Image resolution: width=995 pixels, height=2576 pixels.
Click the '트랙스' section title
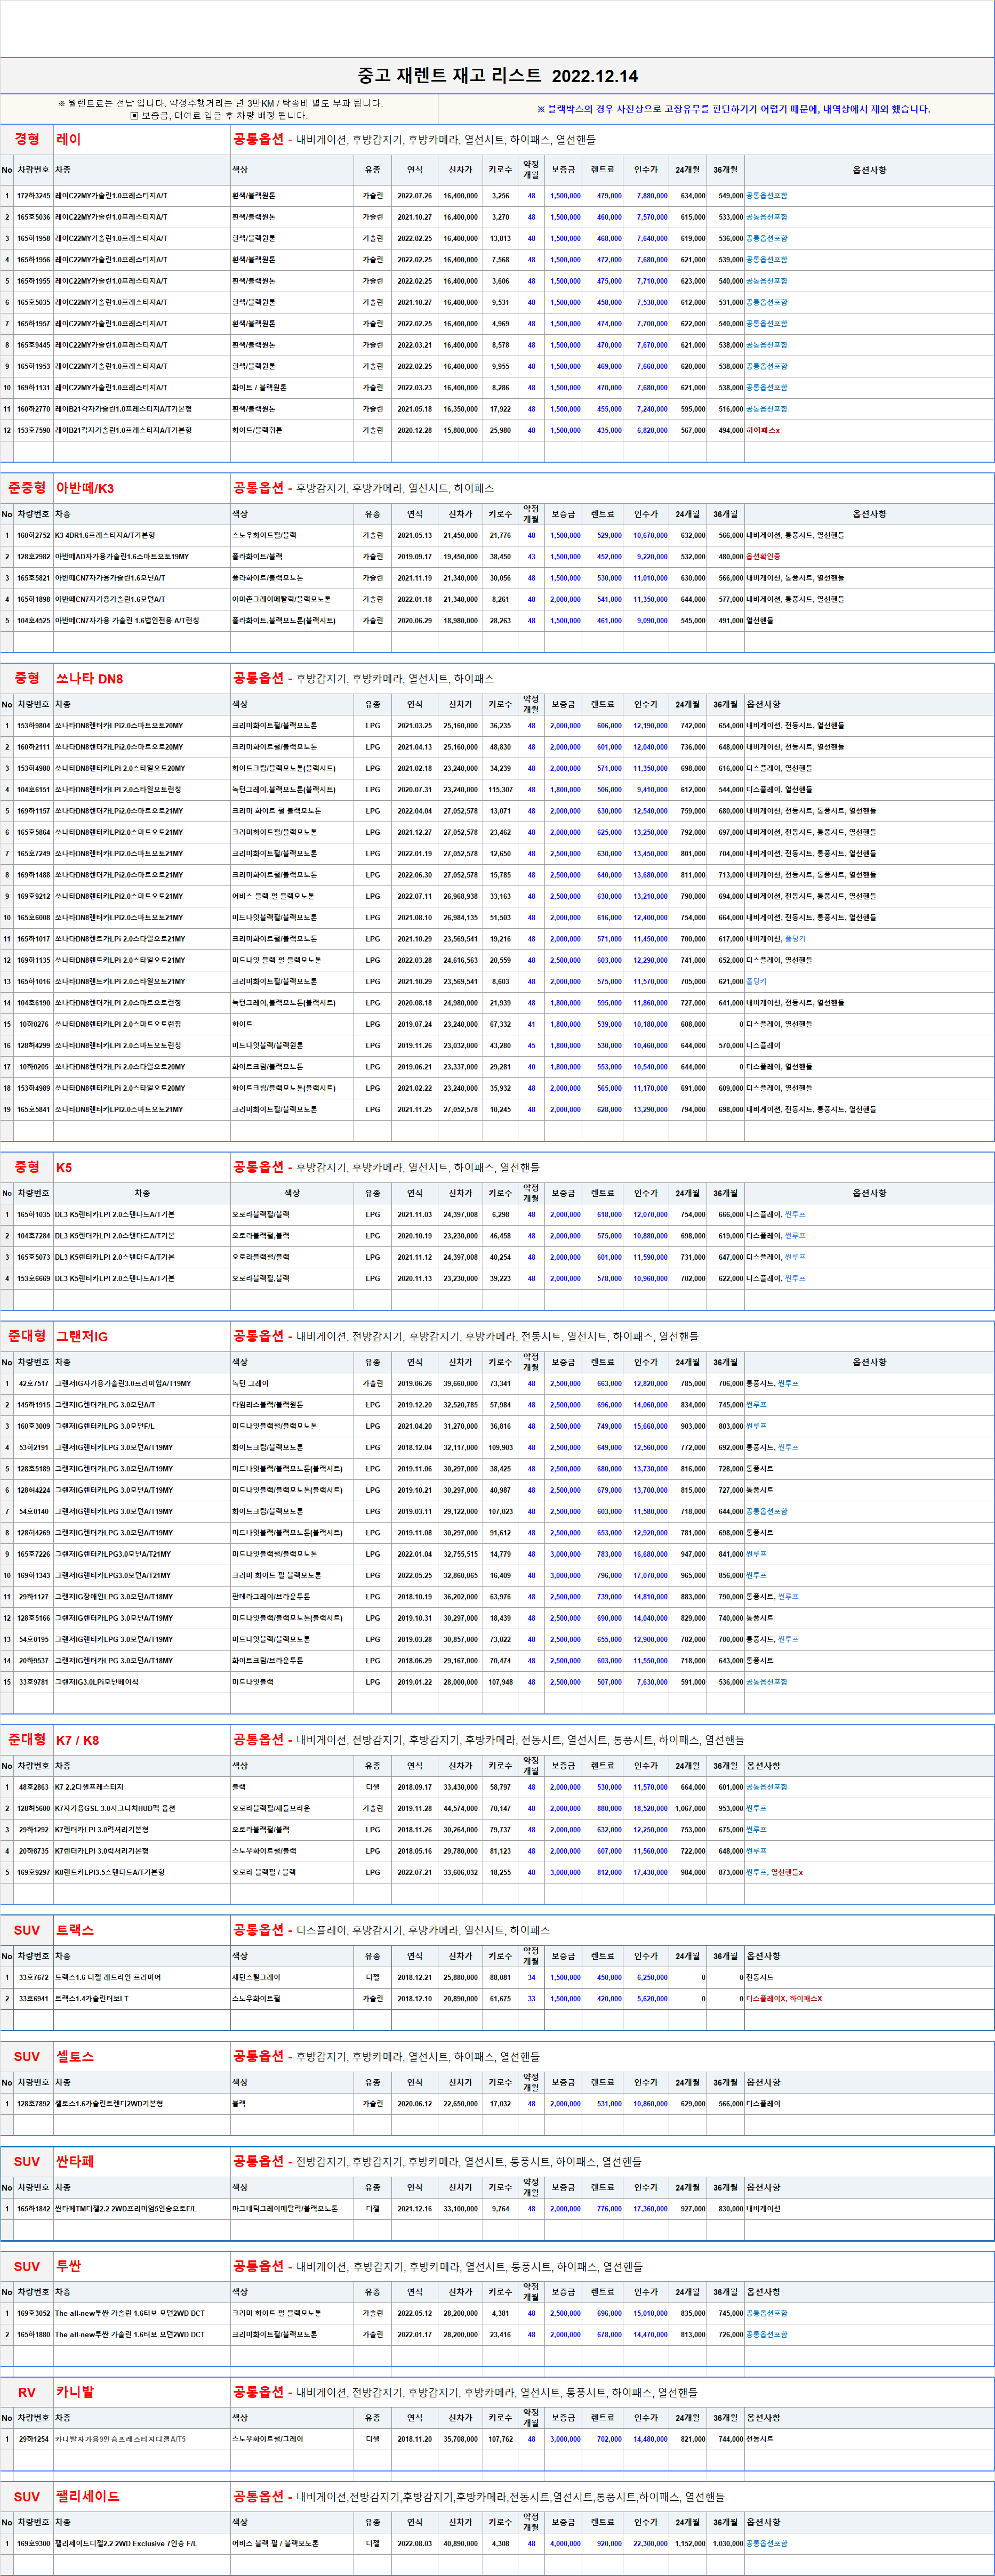pos(75,1930)
